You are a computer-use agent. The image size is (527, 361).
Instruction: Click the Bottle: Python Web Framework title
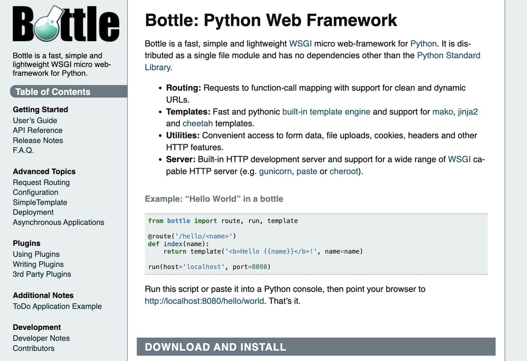pos(271,20)
